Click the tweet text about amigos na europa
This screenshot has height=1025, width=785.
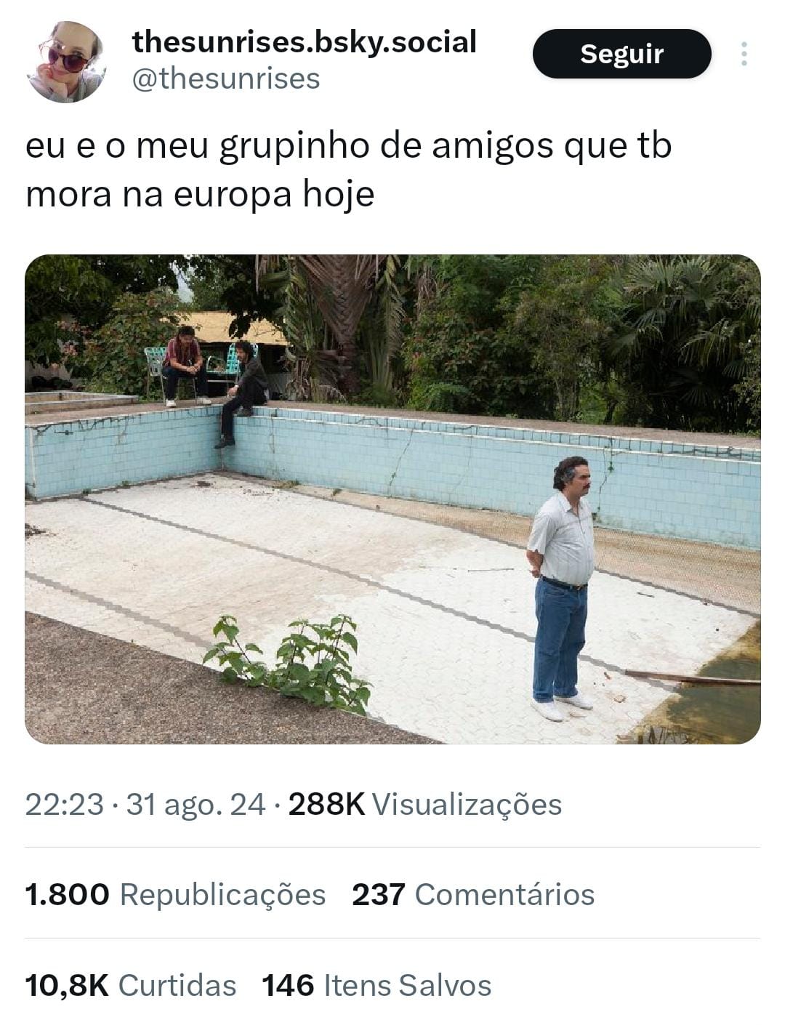click(x=349, y=169)
